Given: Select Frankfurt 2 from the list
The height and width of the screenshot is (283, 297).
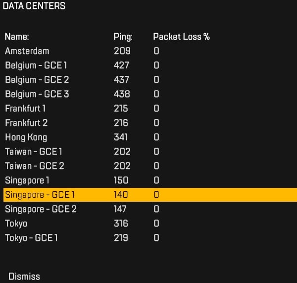Looking at the screenshot, I should coord(26,123).
